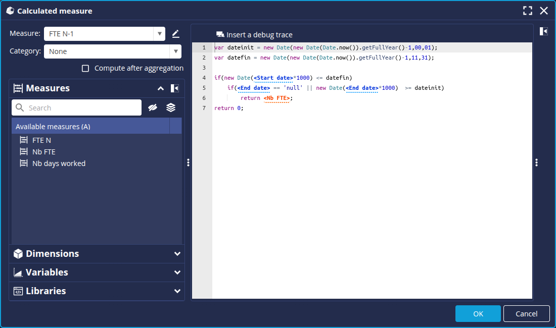Collapse the right side panel with arrow icon

(543, 31)
